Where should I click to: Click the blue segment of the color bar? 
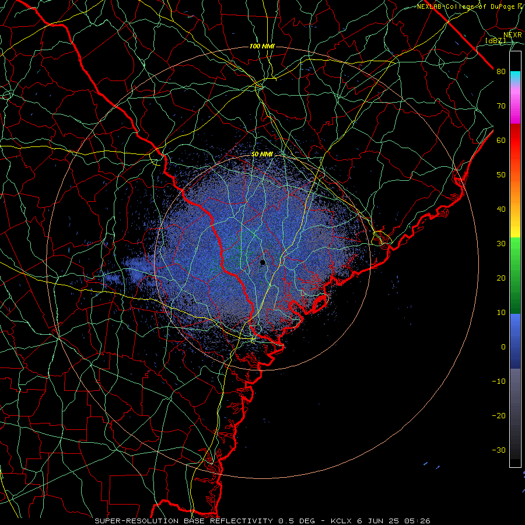[x=515, y=341]
